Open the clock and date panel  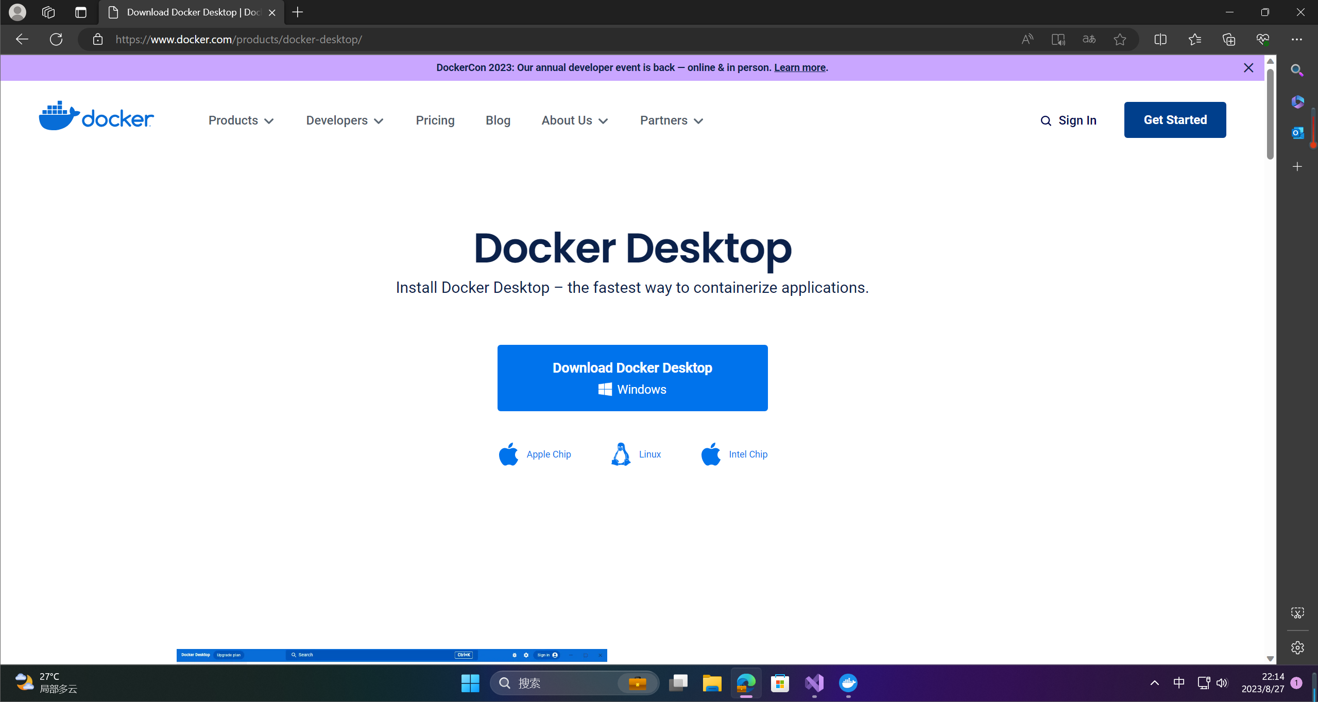click(x=1263, y=683)
